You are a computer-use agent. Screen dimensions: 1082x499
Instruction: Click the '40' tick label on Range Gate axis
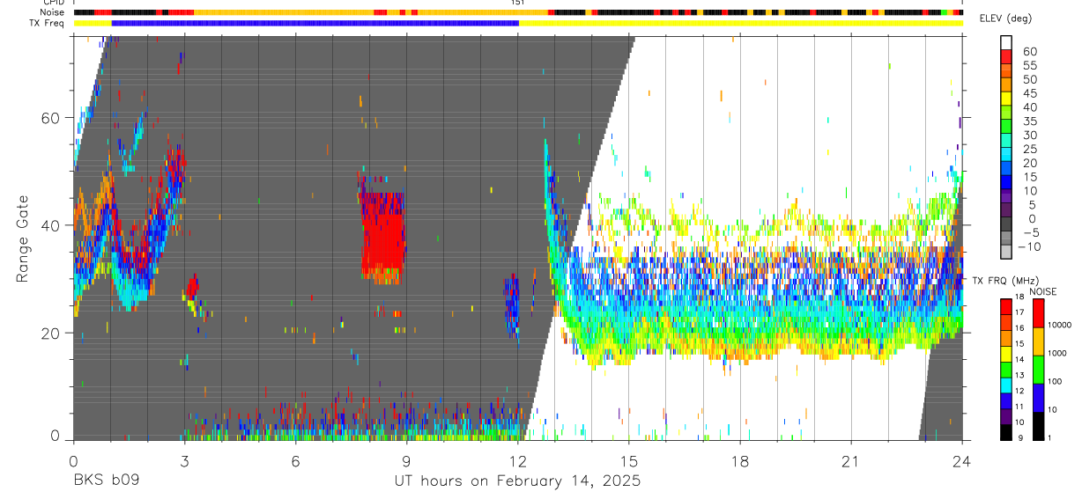tap(52, 225)
